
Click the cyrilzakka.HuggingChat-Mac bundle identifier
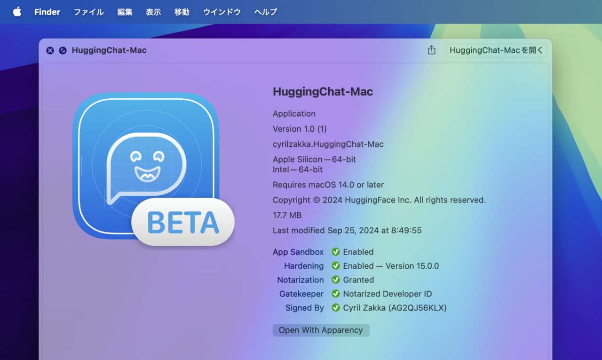[328, 144]
